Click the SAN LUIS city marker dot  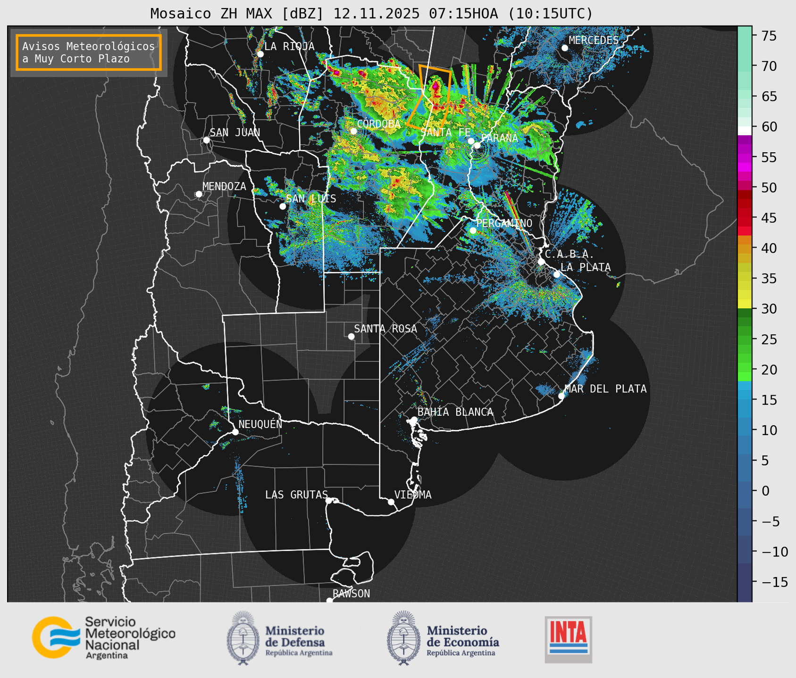point(283,206)
